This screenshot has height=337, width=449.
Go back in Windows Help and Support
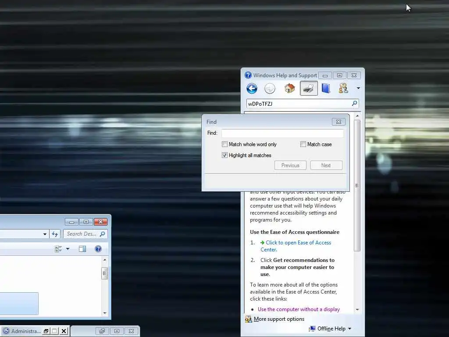pyautogui.click(x=252, y=89)
